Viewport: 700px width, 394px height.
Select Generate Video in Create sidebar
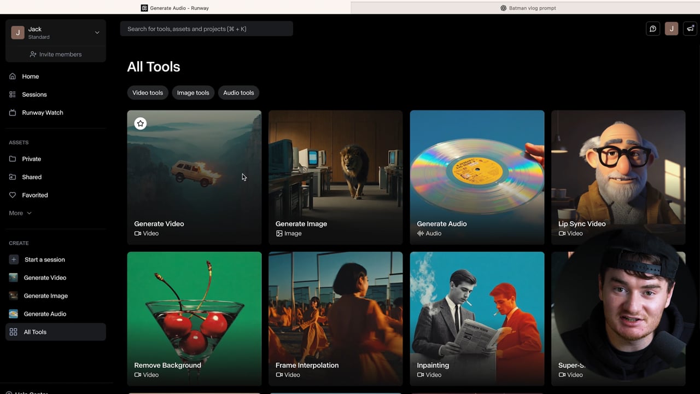click(56, 277)
